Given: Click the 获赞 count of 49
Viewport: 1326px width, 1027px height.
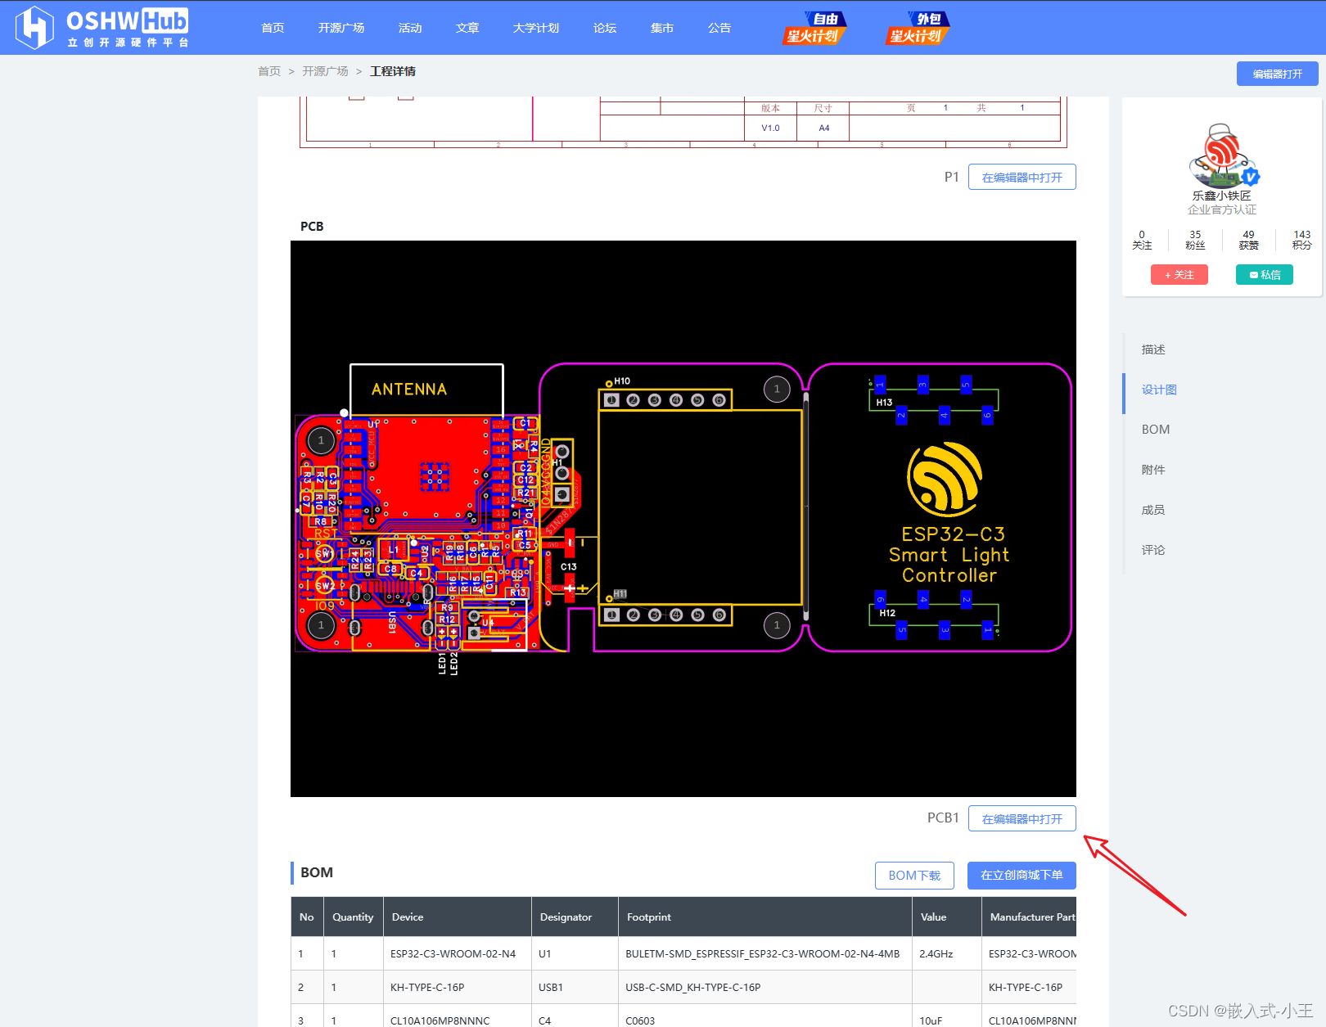Looking at the screenshot, I should [x=1248, y=240].
